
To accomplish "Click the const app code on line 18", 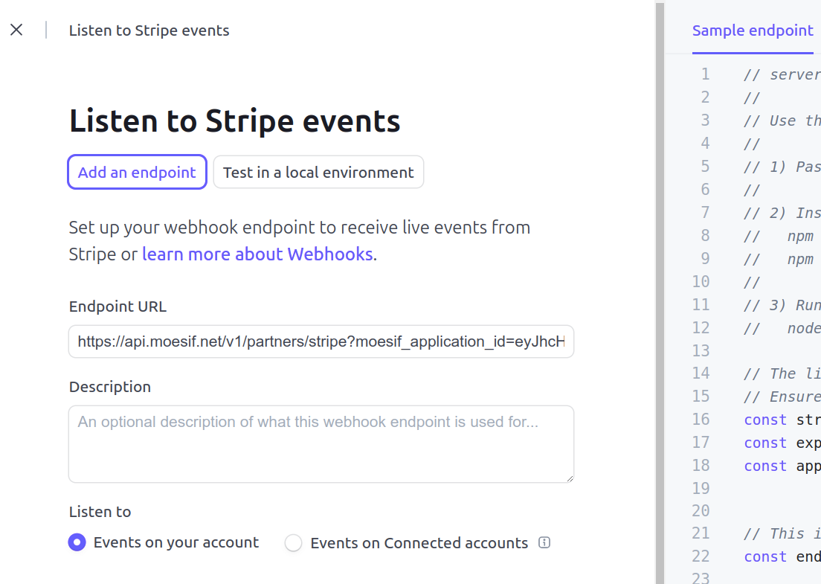I will pyautogui.click(x=781, y=466).
